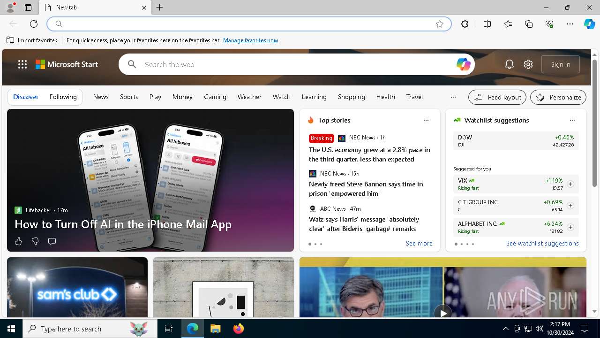Viewport: 600px width, 338px height.
Task: Refresh the current page
Action: pyautogui.click(x=34, y=24)
